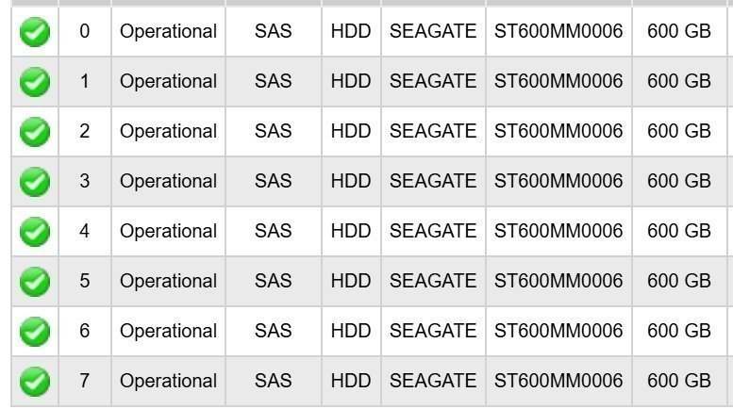The width and height of the screenshot is (733, 409).
Task: Select the Operational text in row 3
Action: [168, 182]
